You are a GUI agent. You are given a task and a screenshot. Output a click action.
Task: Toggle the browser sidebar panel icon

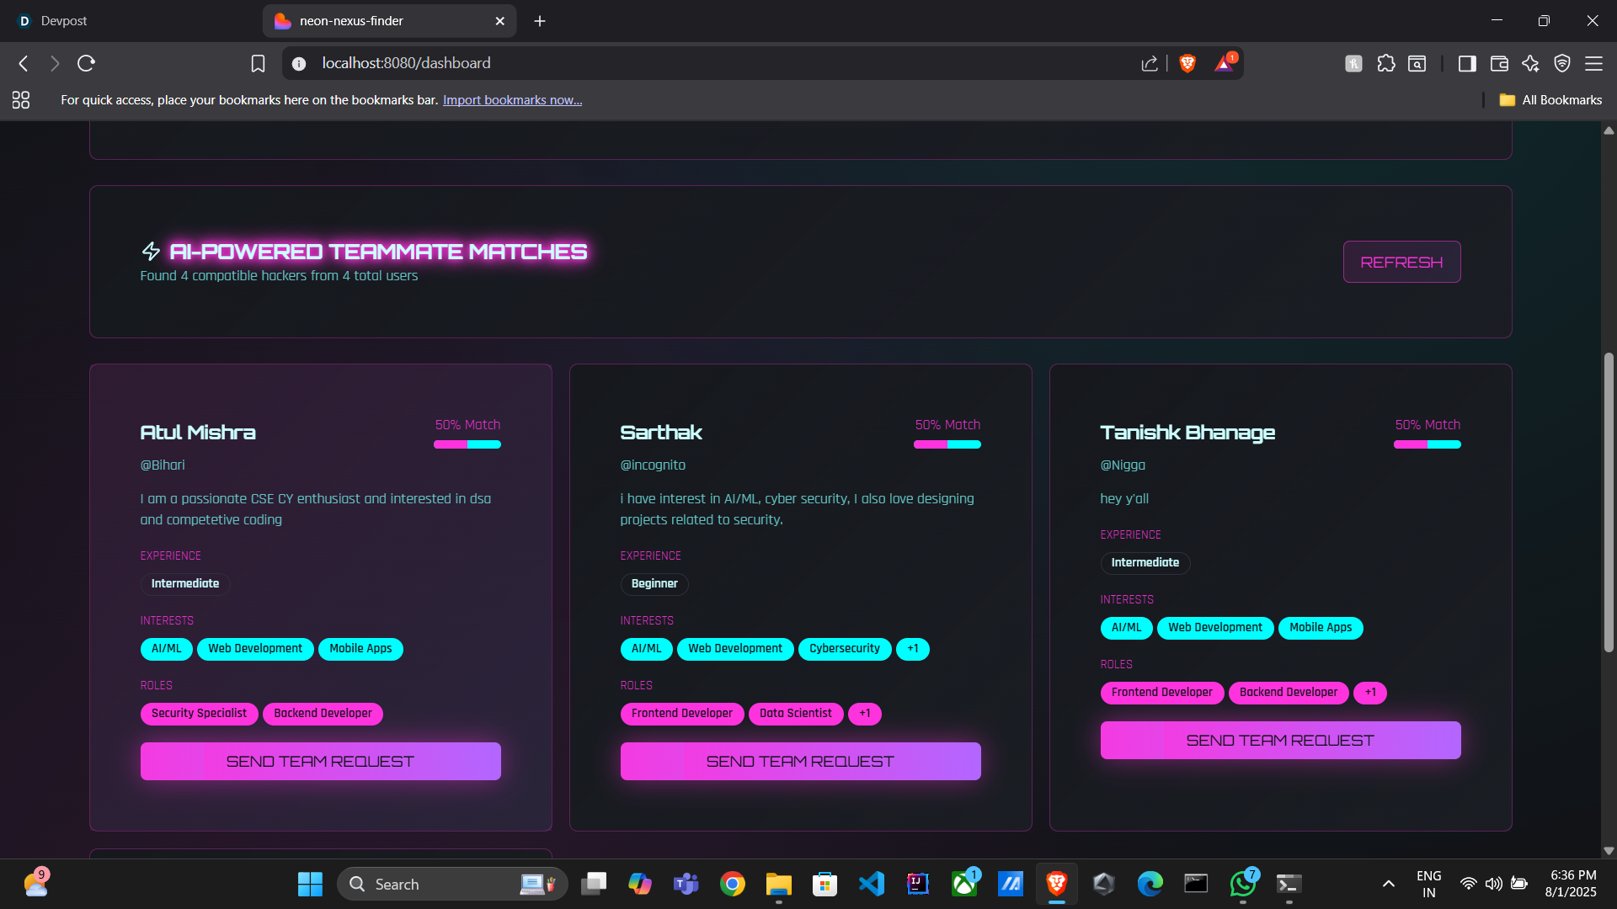click(1467, 63)
